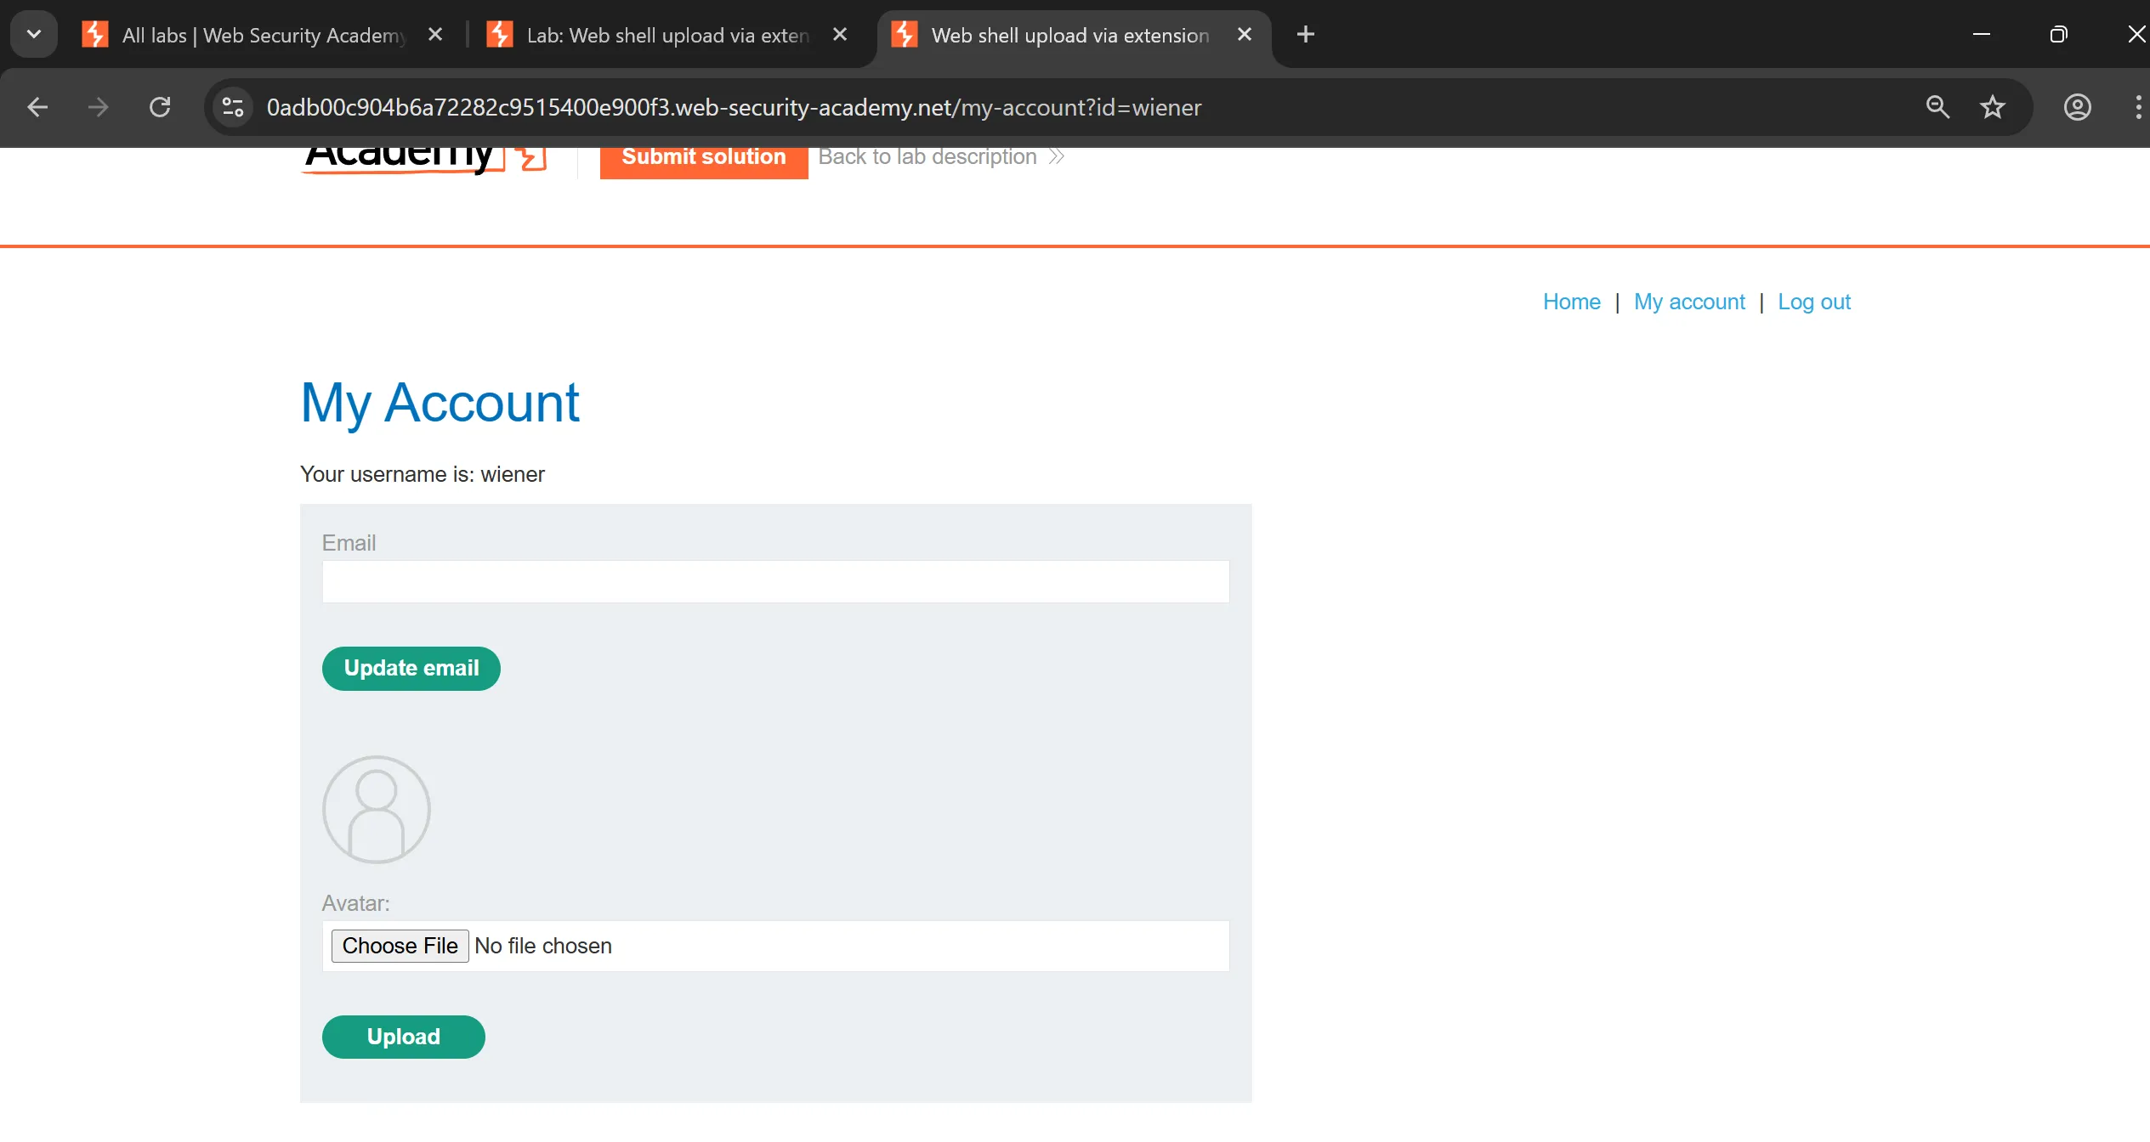Open site information icon in address bar
This screenshot has width=2150, height=1142.
coord(232,107)
